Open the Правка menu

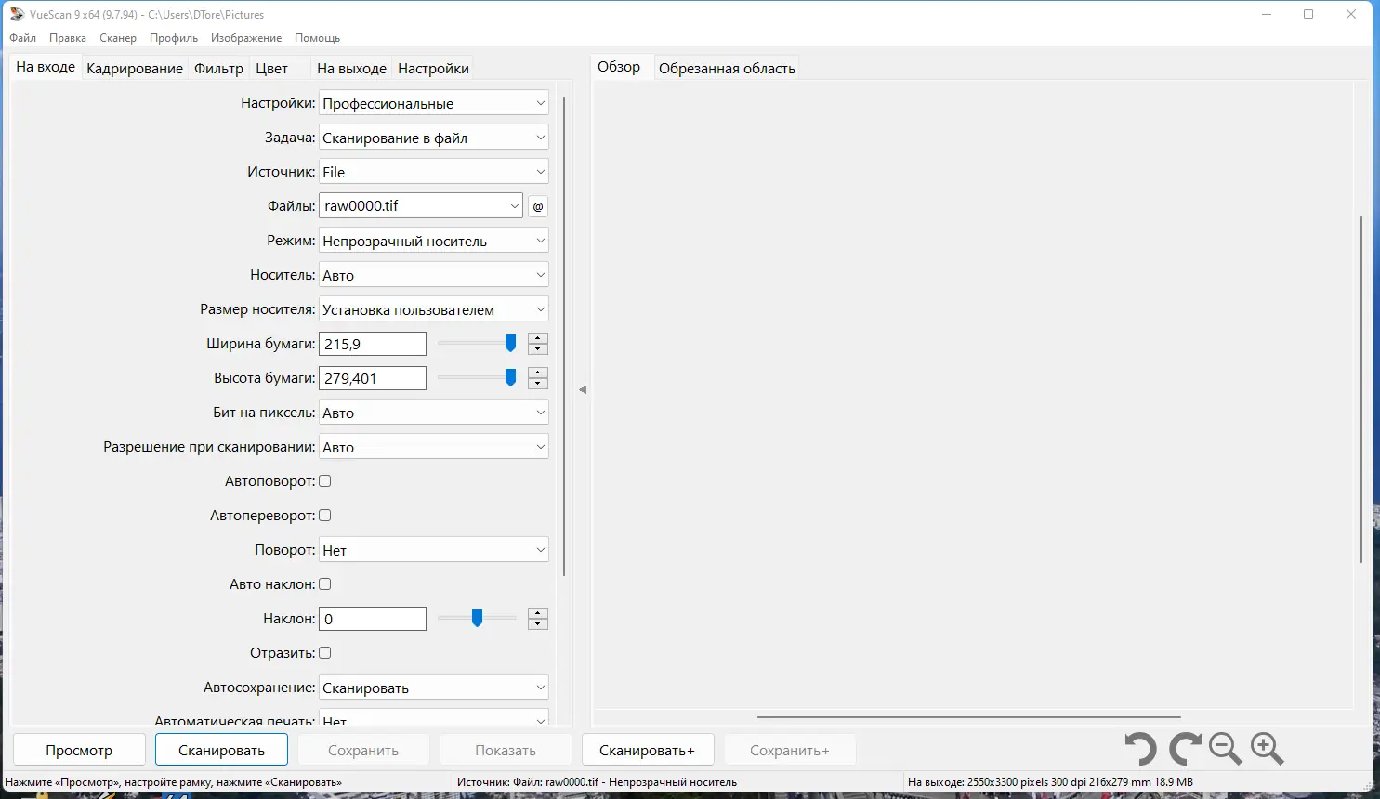68,38
